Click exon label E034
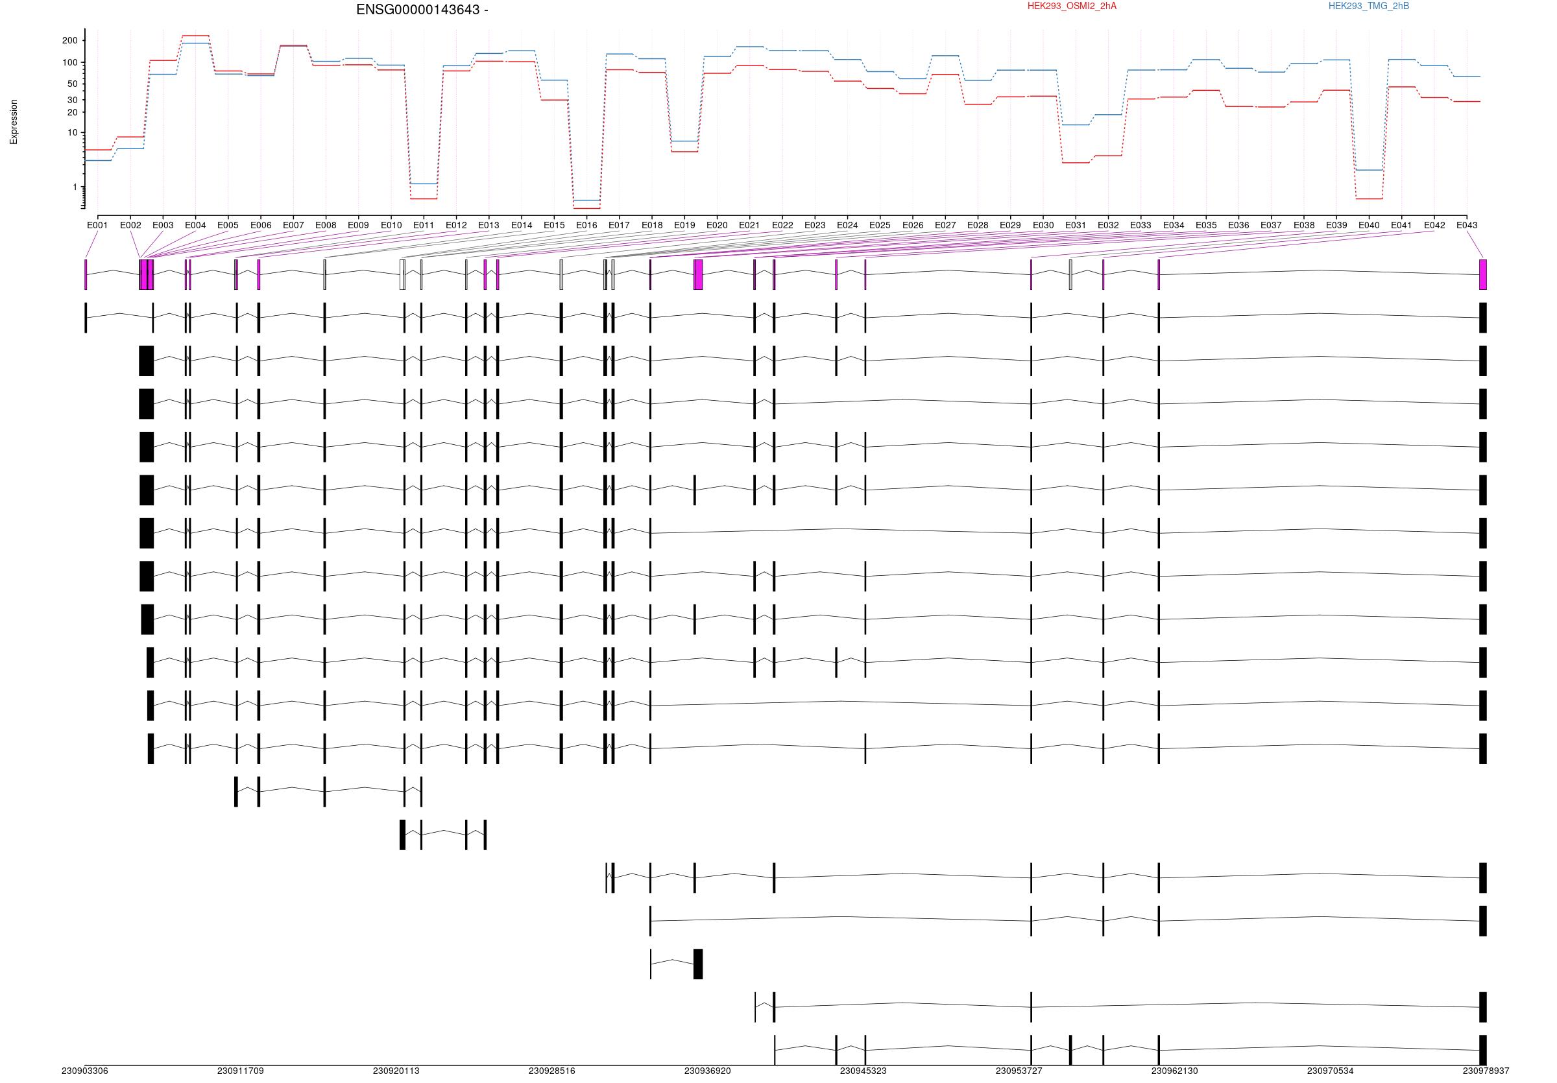Viewport: 1557px width, 1083px height. coord(1174,225)
